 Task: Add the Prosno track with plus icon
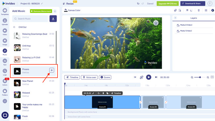[x=52, y=70]
